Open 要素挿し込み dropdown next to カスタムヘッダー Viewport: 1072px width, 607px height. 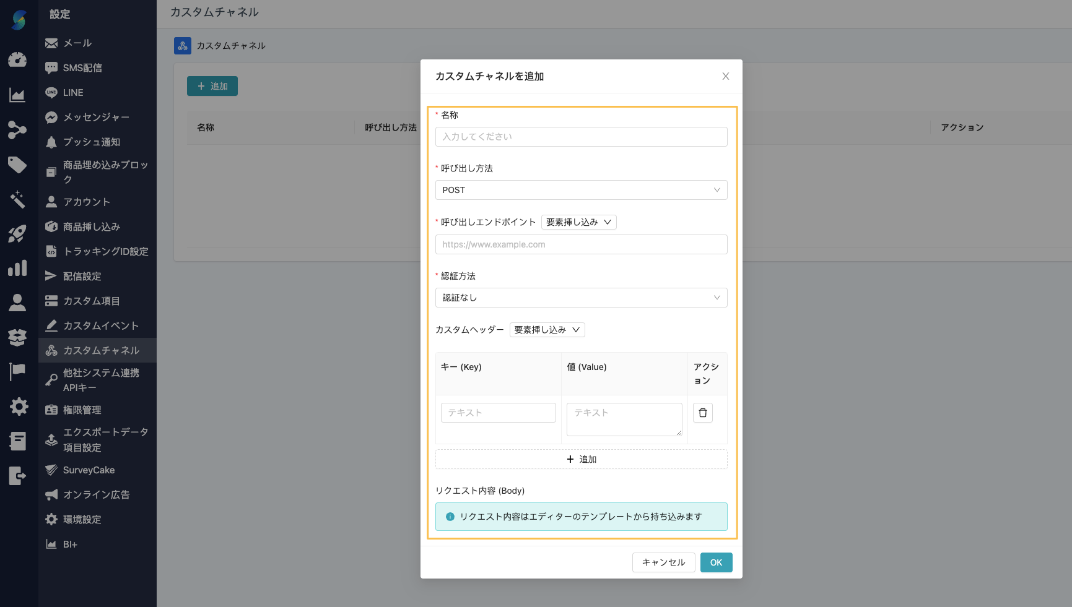(x=547, y=330)
